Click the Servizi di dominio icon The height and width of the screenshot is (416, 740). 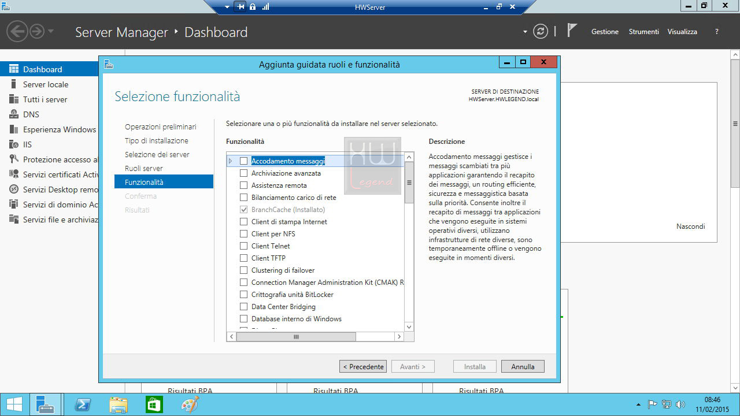(x=13, y=205)
